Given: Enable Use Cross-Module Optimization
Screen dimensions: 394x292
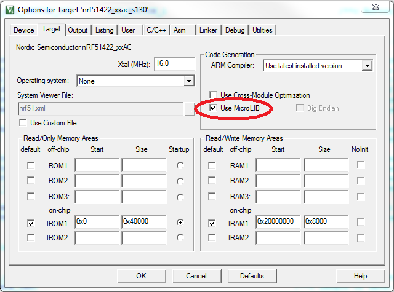Looking at the screenshot, I should (213, 95).
